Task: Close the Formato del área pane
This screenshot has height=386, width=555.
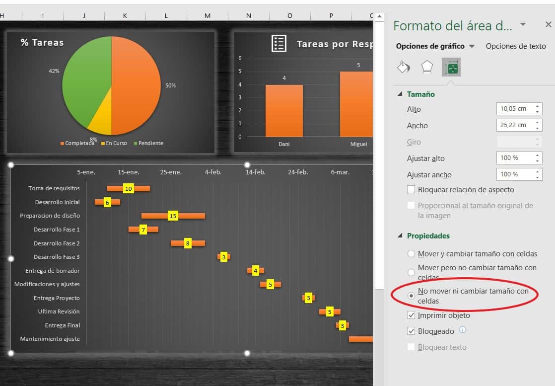Action: tap(548, 24)
